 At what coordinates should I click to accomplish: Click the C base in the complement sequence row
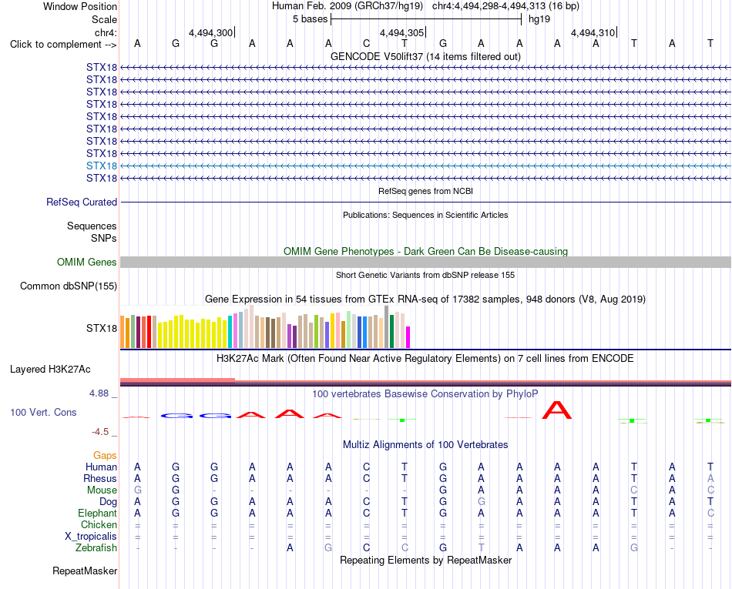367,43
